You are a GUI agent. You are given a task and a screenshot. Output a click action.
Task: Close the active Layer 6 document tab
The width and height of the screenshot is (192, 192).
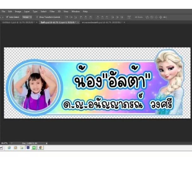pyautogui.click(x=78, y=22)
